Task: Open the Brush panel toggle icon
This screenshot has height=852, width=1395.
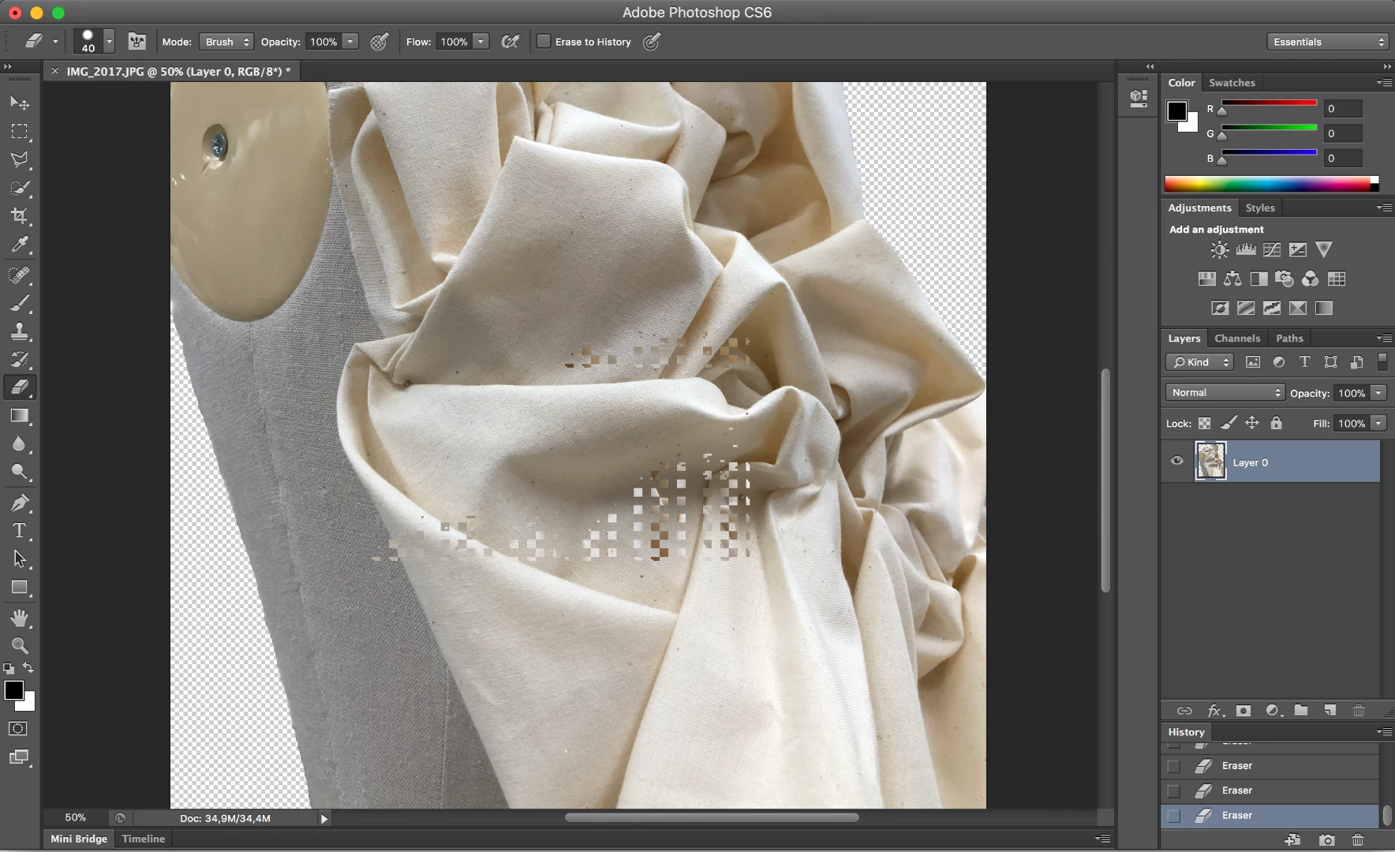Action: 137,41
